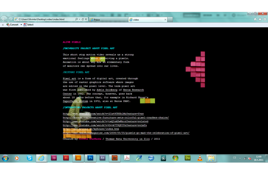The height and width of the screenshot is (179, 268).
Task: Open Photoshop from the taskbar
Action: [x=90, y=158]
